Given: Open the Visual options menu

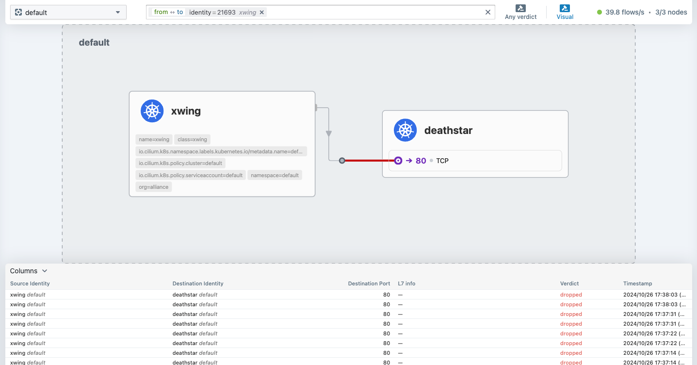Looking at the screenshot, I should point(565,12).
